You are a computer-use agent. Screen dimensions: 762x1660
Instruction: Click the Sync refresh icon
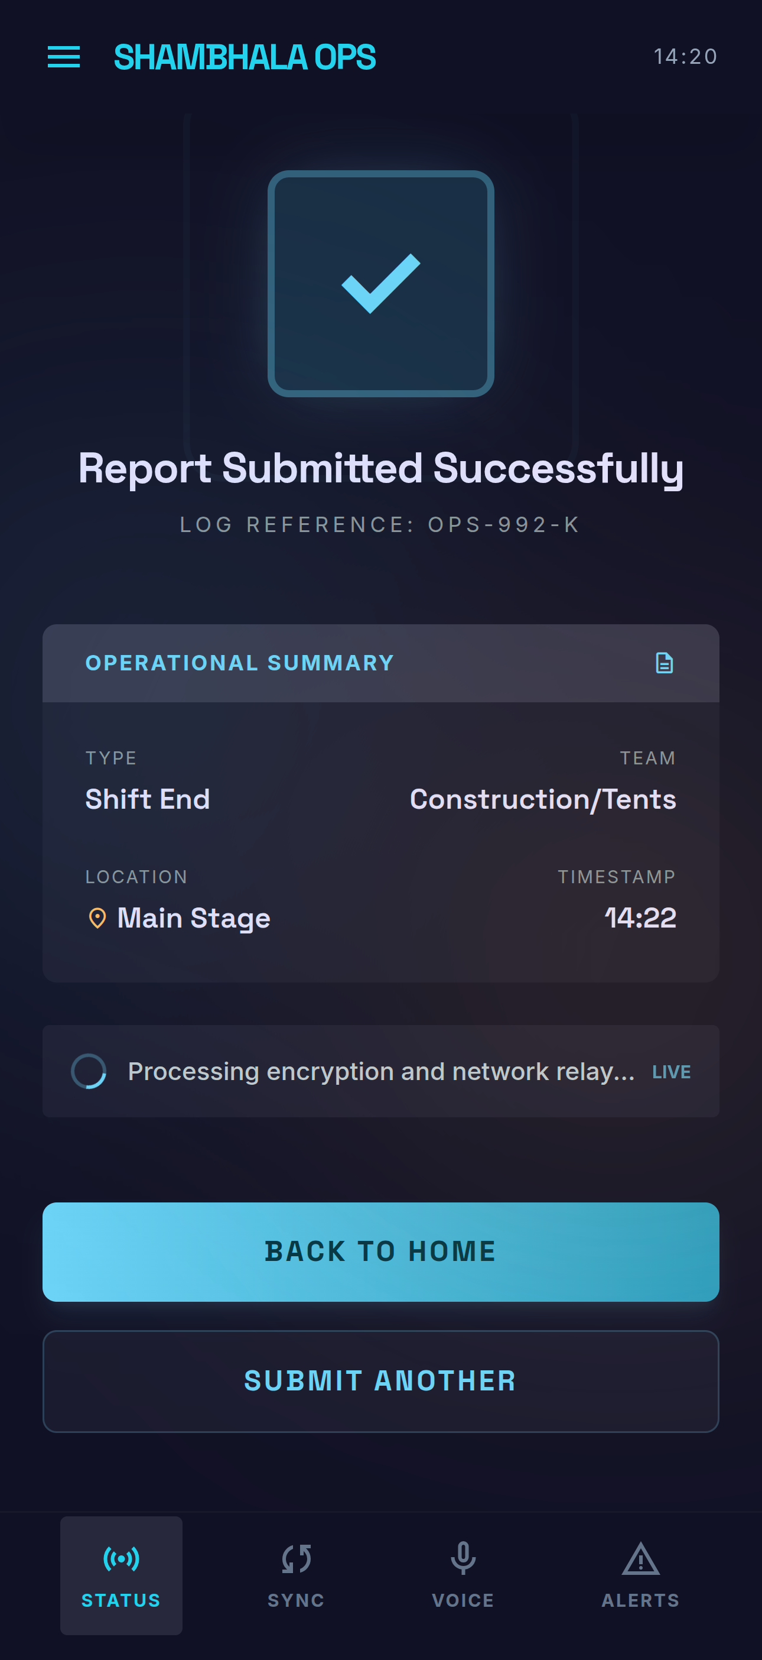[x=296, y=1558]
